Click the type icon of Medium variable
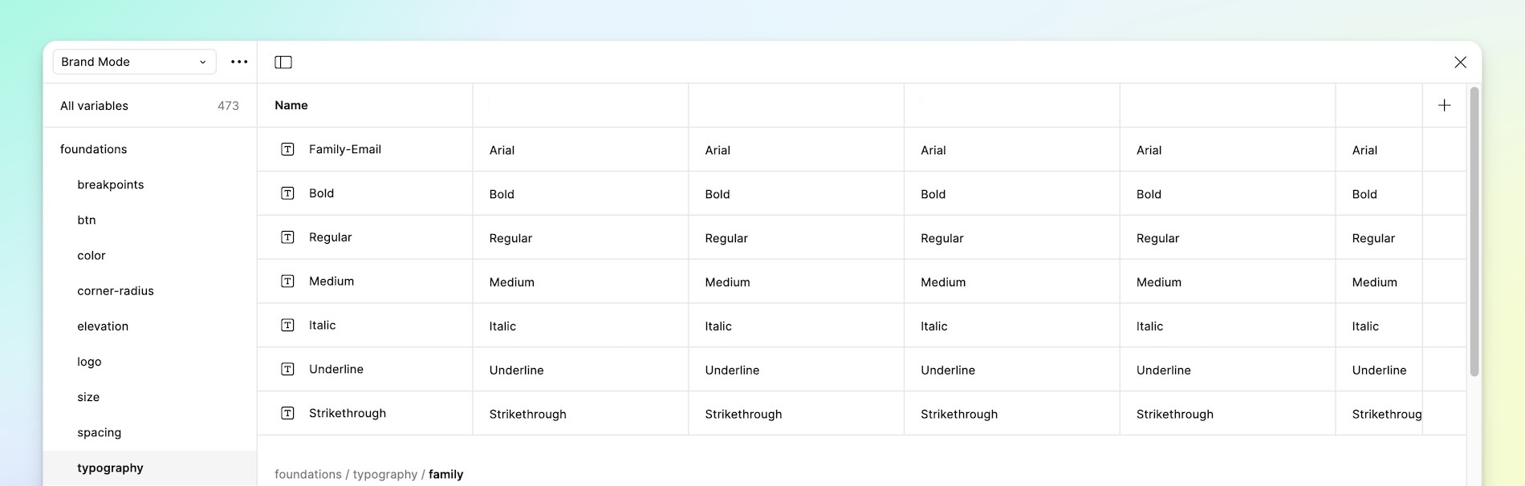Image resolution: width=1525 pixels, height=486 pixels. 287,281
